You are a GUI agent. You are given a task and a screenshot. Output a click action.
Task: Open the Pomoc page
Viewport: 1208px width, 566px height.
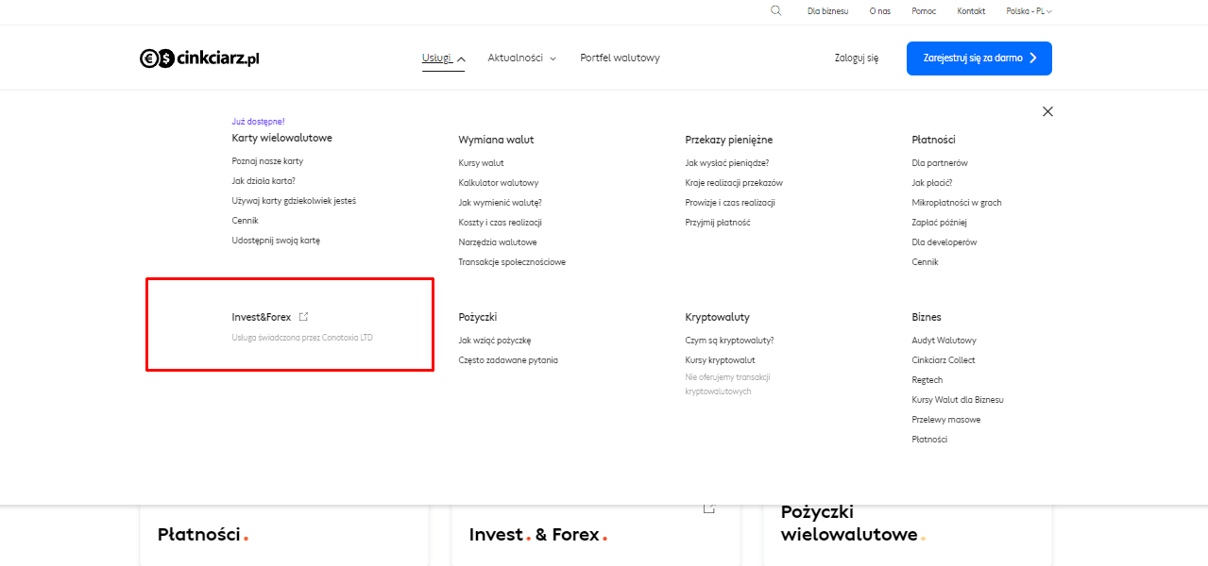[x=924, y=11]
